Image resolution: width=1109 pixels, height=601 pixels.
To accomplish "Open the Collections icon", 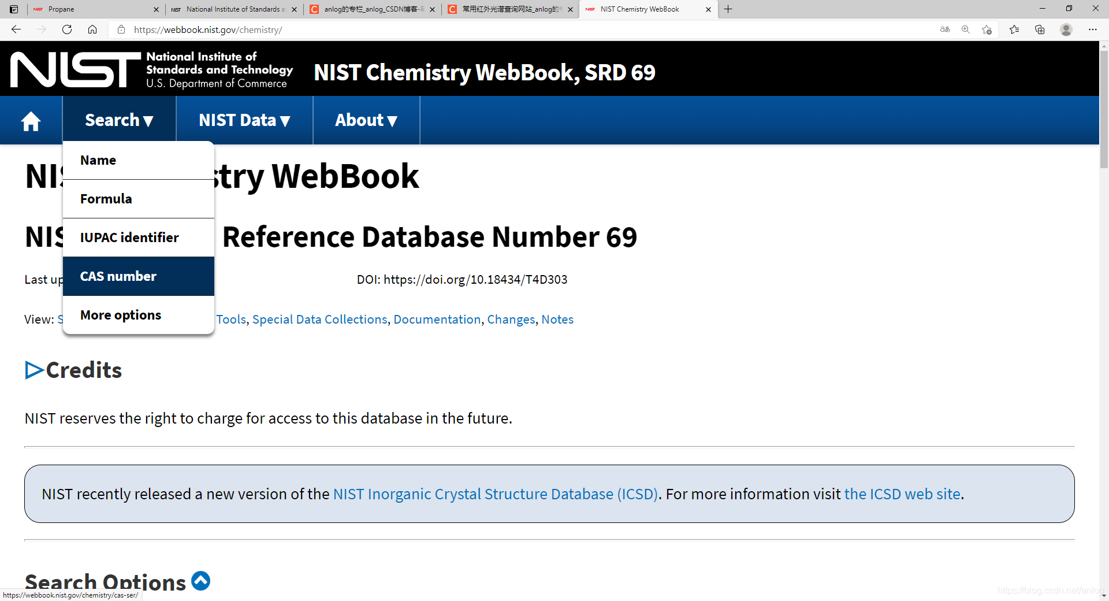I will (x=1040, y=29).
